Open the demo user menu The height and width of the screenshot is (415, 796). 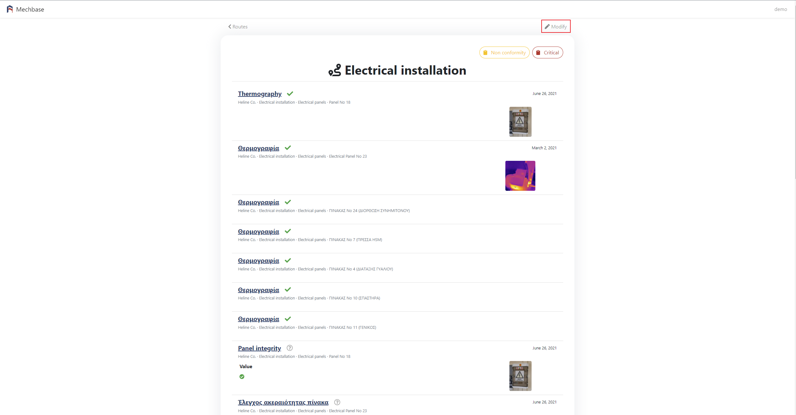coord(780,9)
